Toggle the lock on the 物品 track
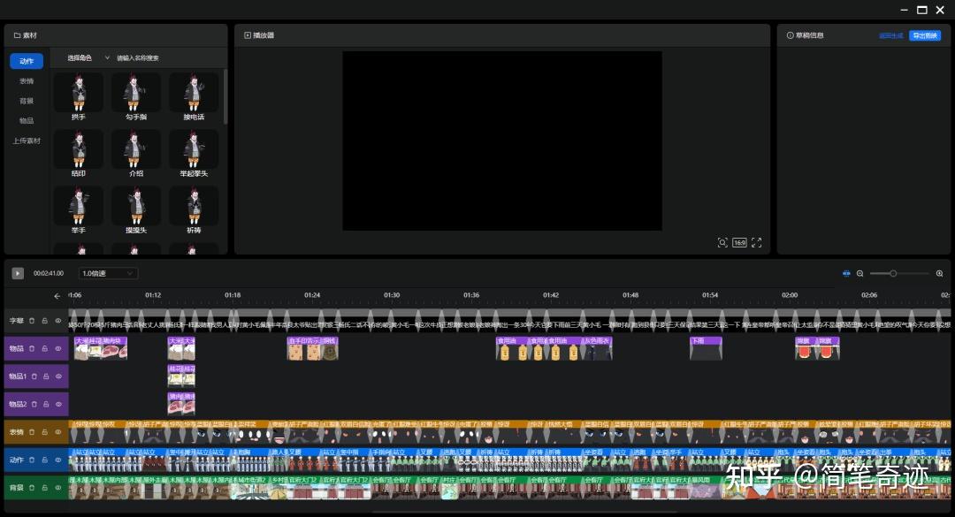 pyautogui.click(x=44, y=349)
